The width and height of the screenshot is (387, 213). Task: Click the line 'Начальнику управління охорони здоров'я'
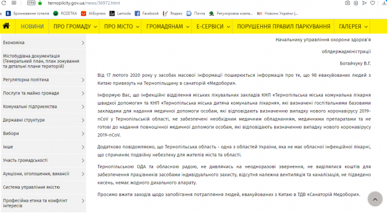click(x=323, y=40)
